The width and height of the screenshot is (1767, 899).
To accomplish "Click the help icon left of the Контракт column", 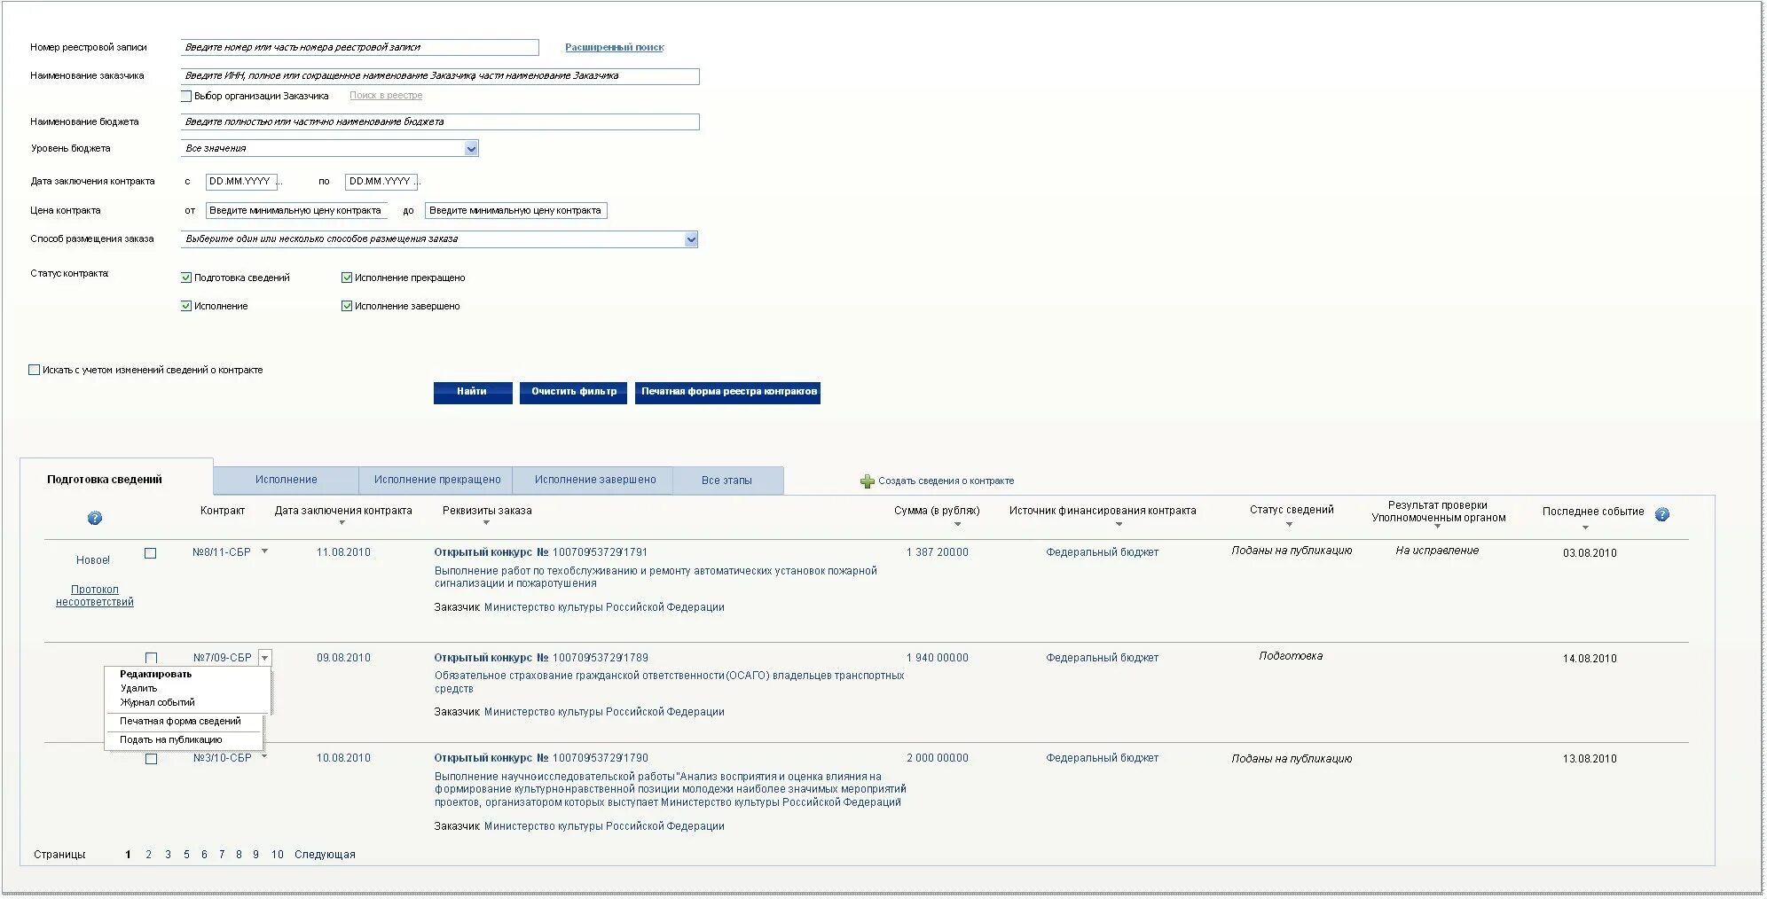I will (95, 518).
